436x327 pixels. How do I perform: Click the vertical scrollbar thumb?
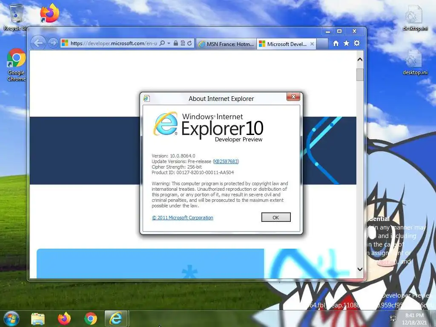[360, 75]
